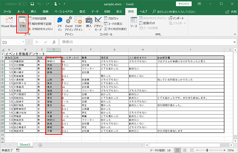The height and width of the screenshot is (153, 238).
Task: Open the XML ソース source pane
Action: 134,23
